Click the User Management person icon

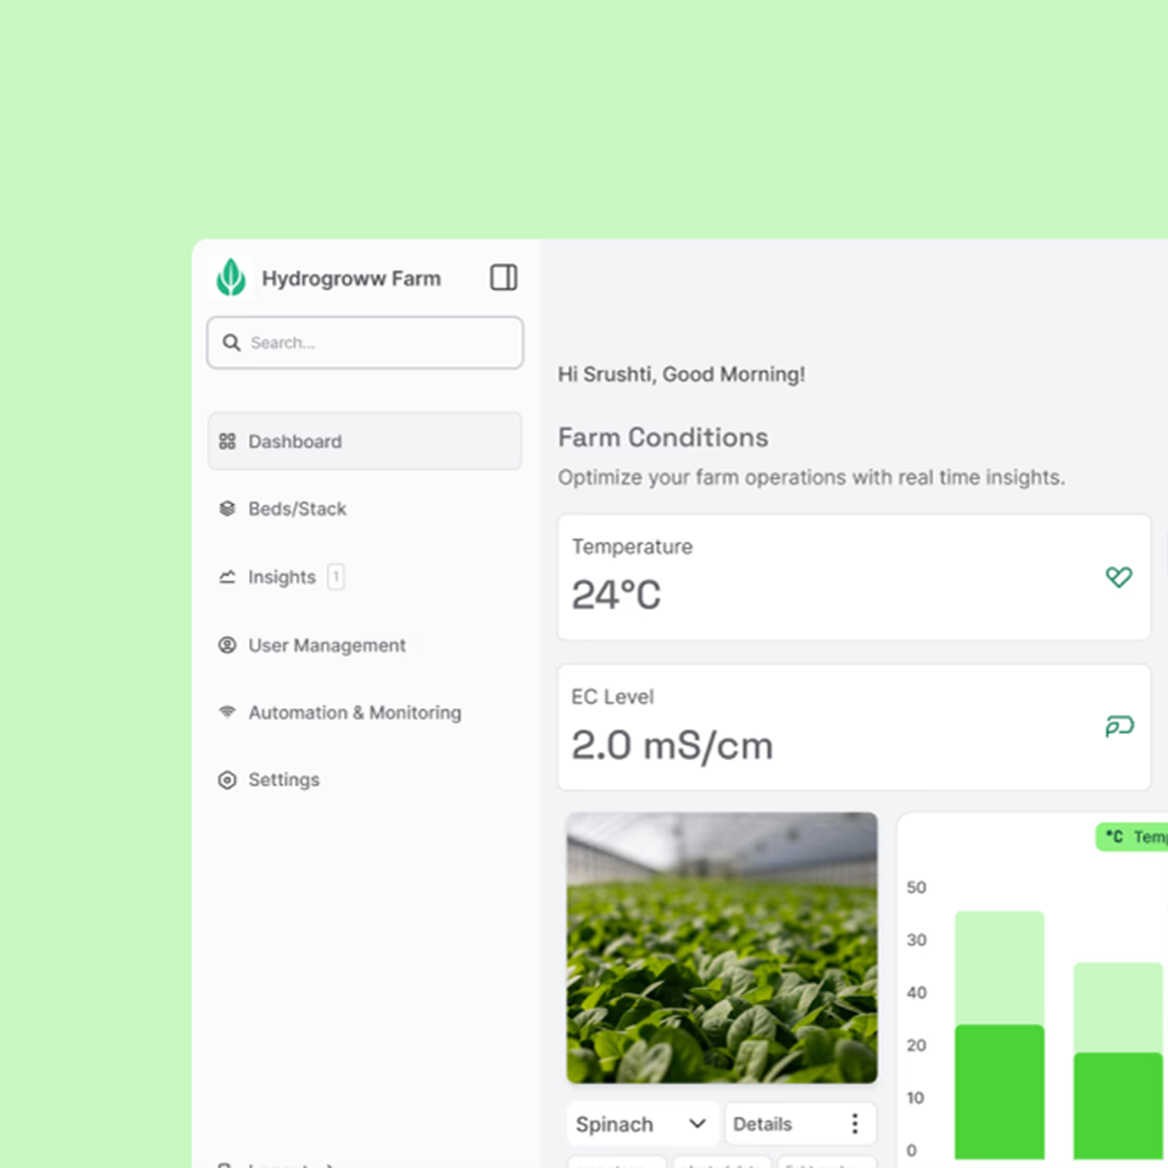227,644
